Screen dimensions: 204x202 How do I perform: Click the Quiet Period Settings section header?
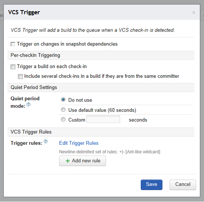[34, 88]
